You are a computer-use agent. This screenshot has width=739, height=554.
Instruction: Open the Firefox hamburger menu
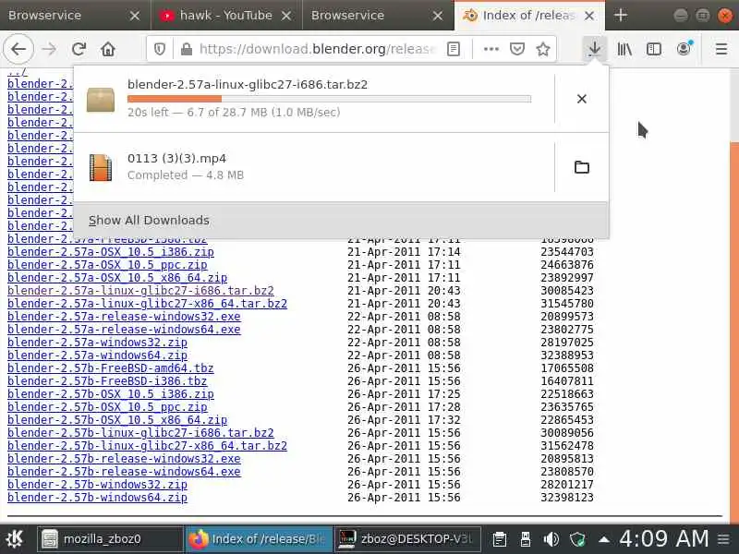721,49
